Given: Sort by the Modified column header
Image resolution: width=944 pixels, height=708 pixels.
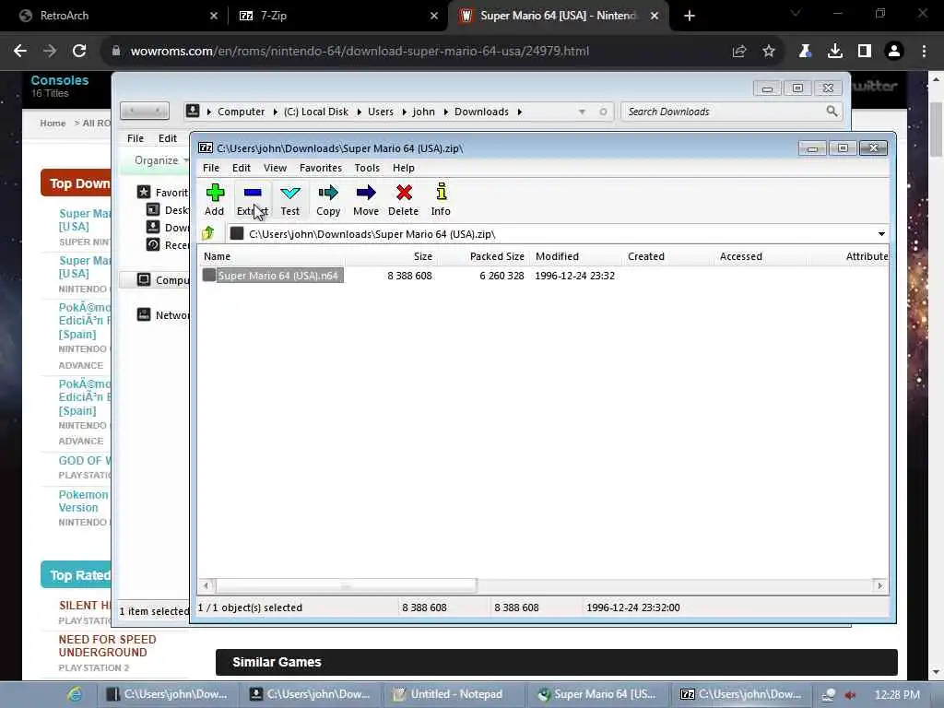Looking at the screenshot, I should point(575,256).
